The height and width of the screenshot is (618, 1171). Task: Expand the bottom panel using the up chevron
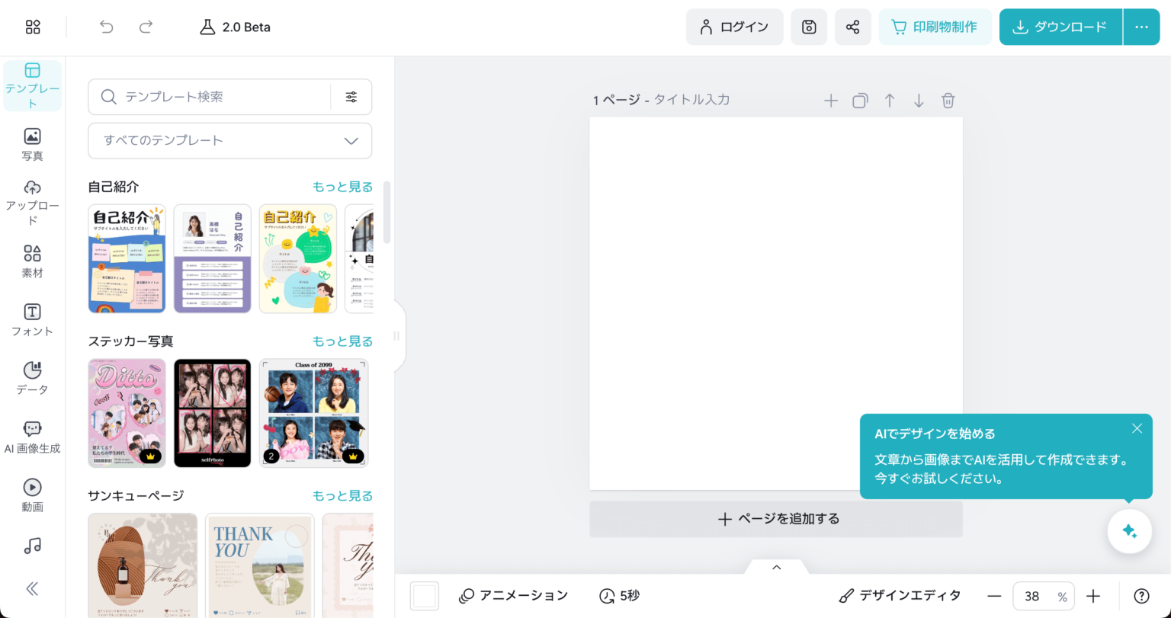click(x=775, y=567)
